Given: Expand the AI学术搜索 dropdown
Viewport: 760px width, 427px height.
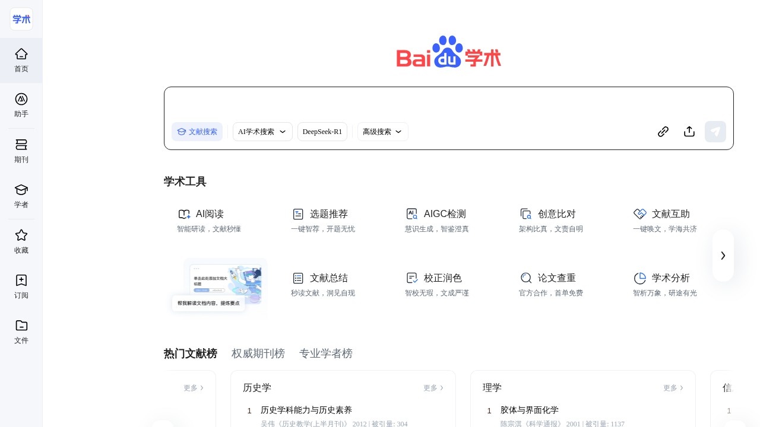Looking at the screenshot, I should [262, 132].
